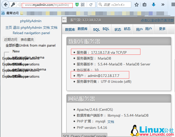The image size is (175, 137).
Task: Select the 近期访问 button
Action: coord(11,39)
